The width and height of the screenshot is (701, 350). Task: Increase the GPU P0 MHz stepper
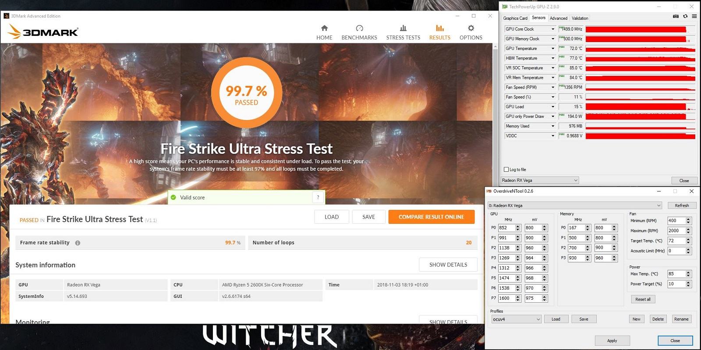[x=518, y=226]
